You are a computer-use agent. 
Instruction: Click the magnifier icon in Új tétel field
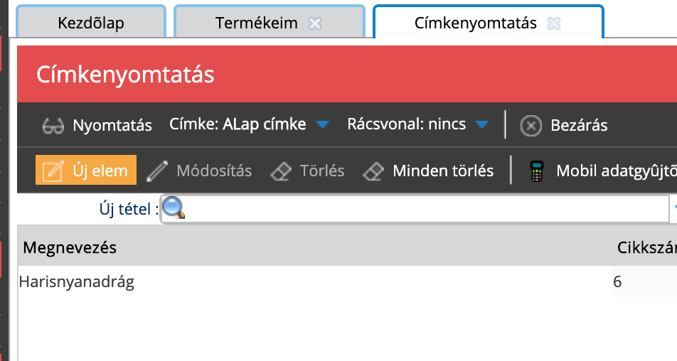pyautogui.click(x=174, y=208)
